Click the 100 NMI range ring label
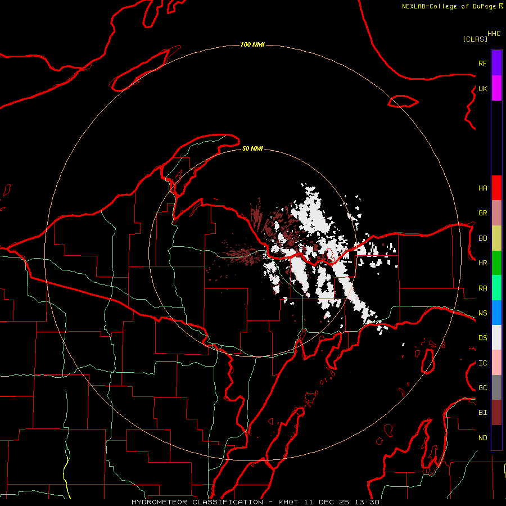Screen dimensions: 506x506 tap(252, 44)
